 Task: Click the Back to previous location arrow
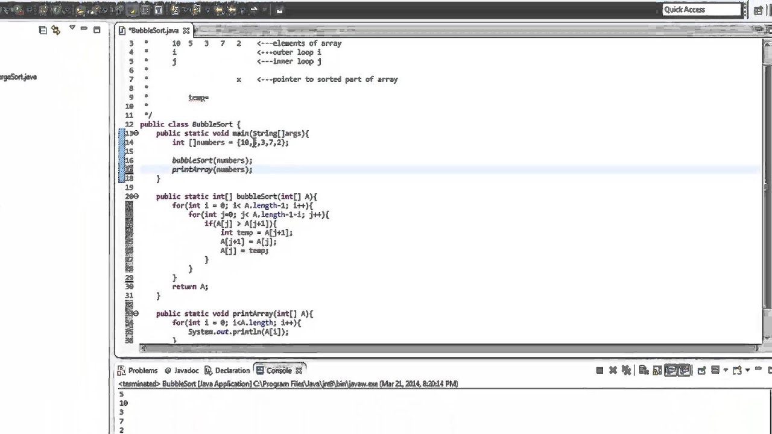(x=232, y=10)
